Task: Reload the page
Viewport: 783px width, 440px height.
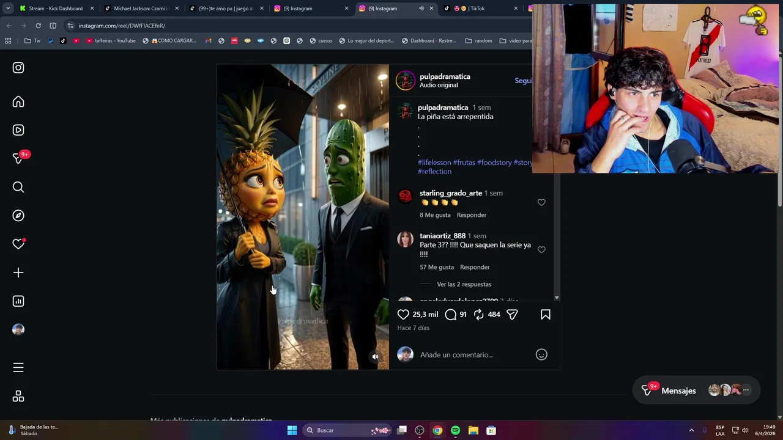Action: 38,26
